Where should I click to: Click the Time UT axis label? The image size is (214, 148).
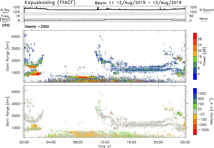[x=105, y=146]
